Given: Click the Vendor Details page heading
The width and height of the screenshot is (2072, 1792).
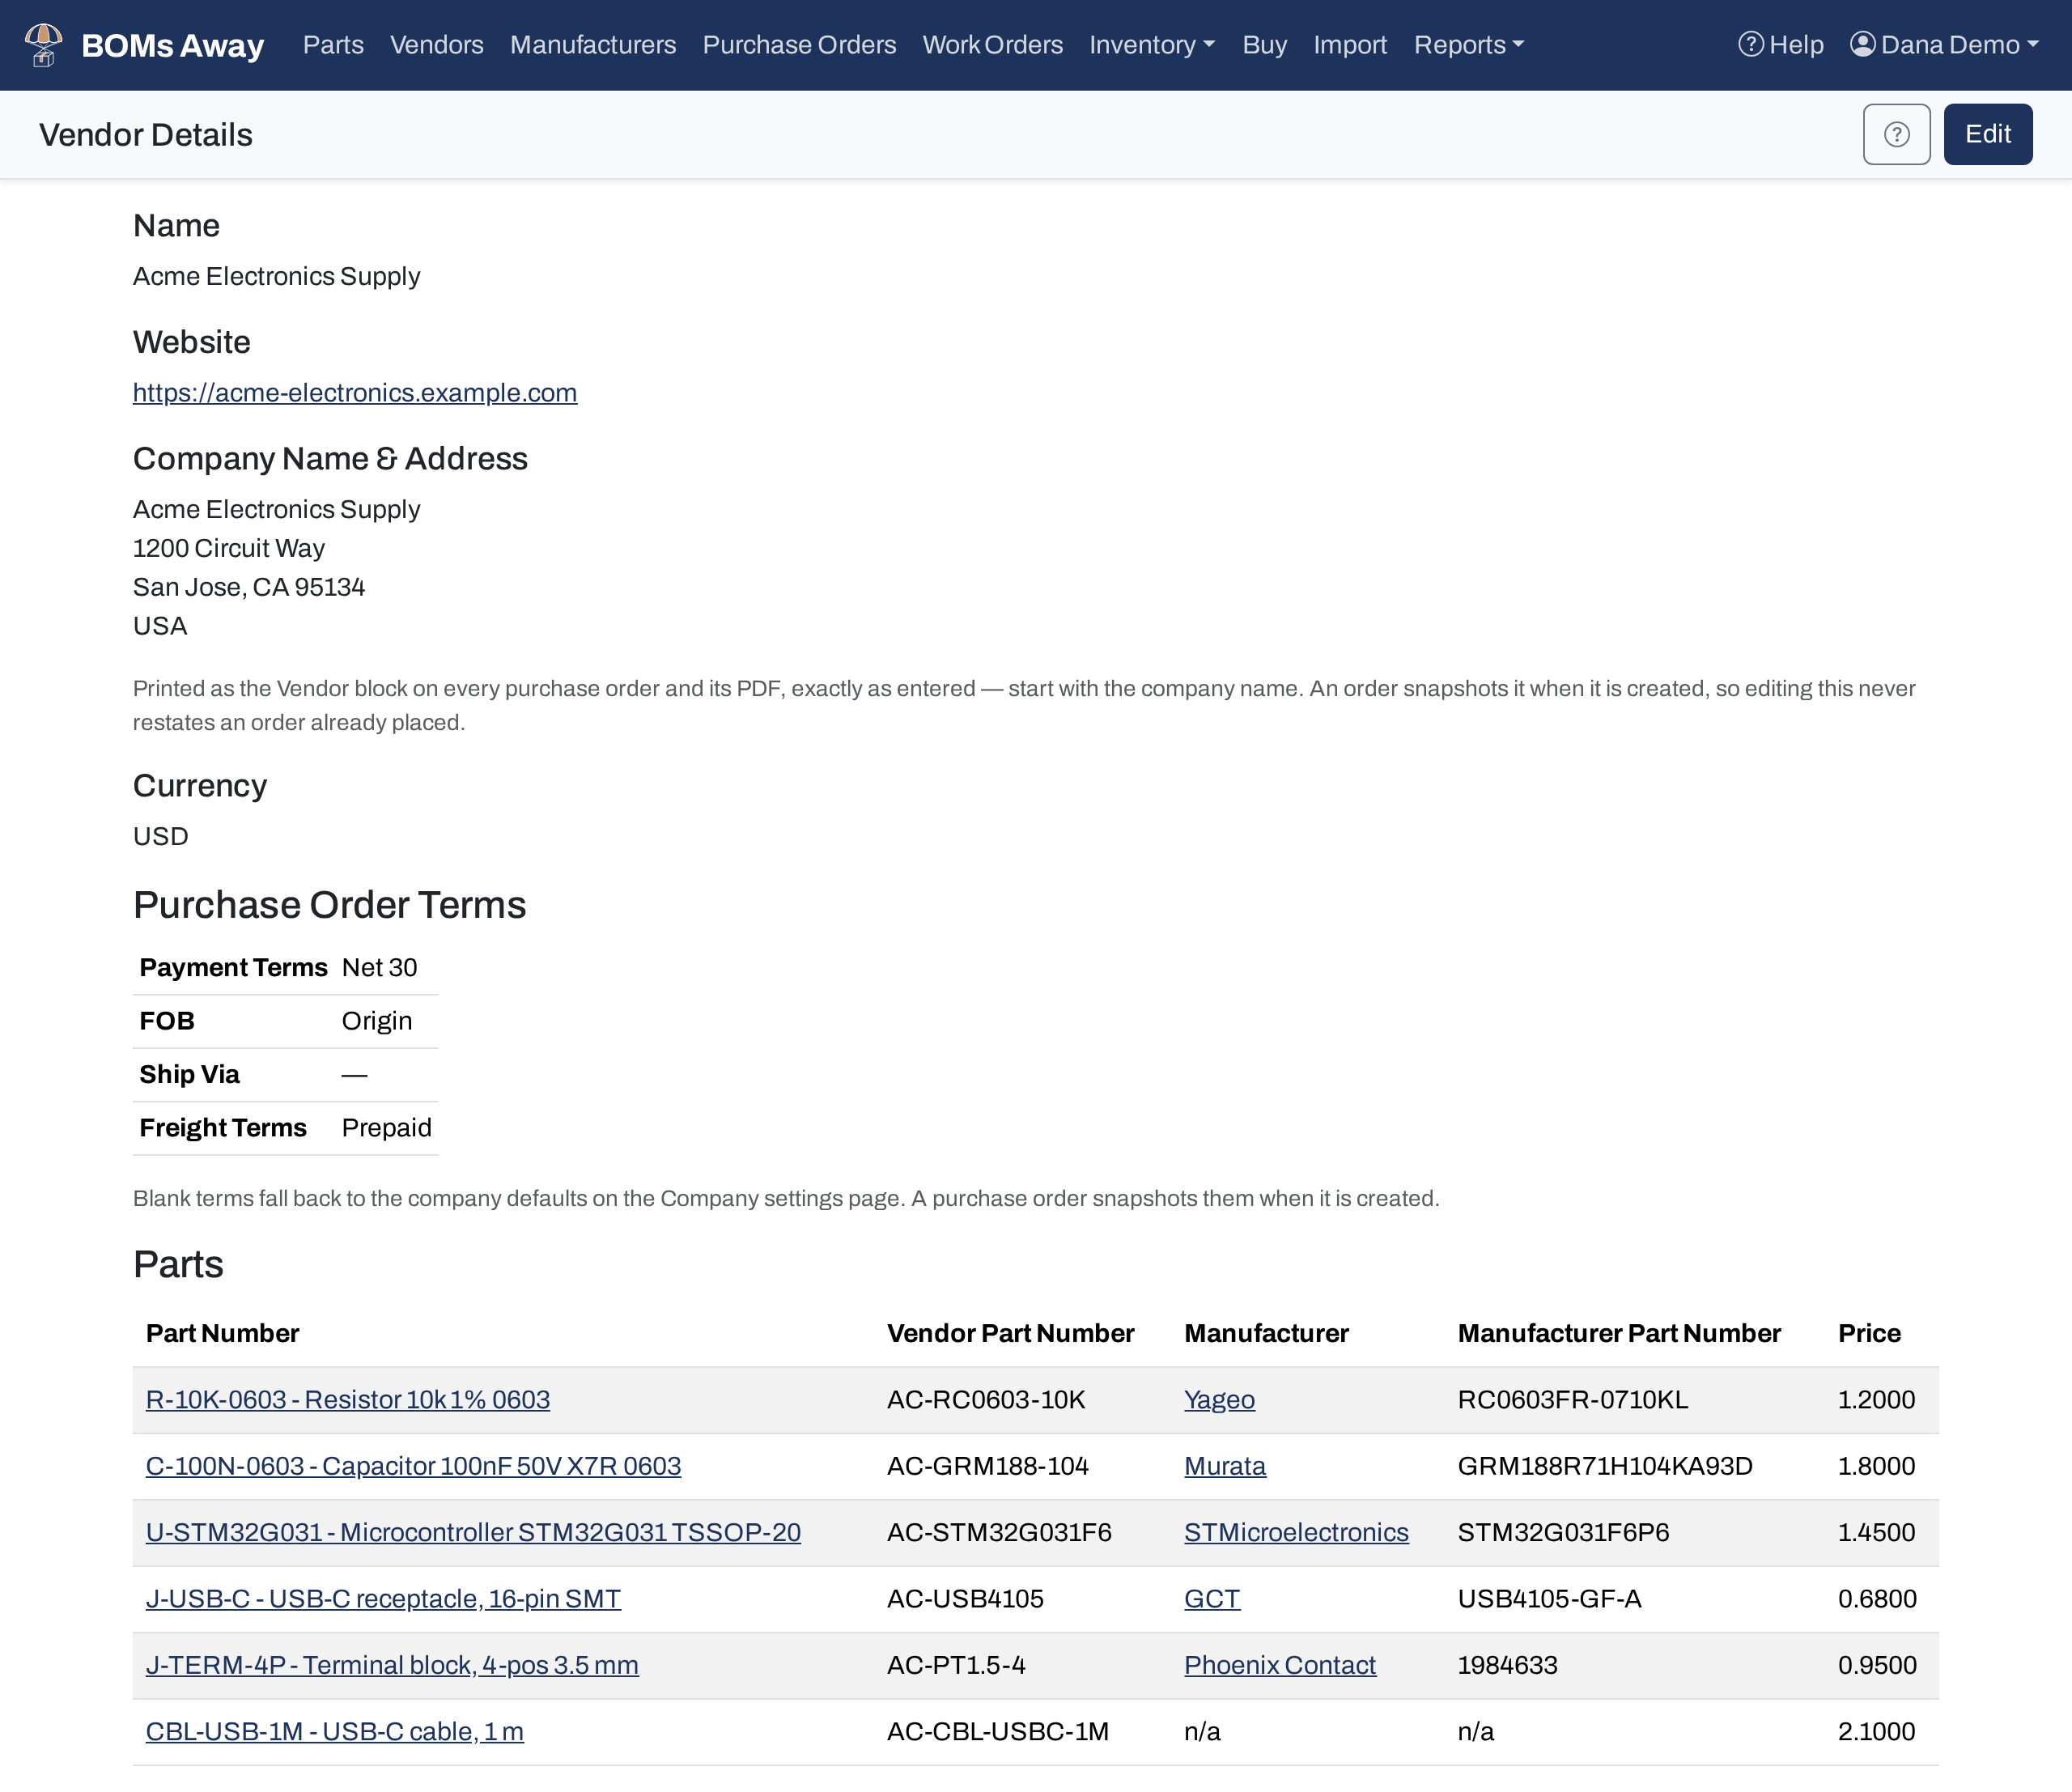Looking at the screenshot, I should point(146,134).
